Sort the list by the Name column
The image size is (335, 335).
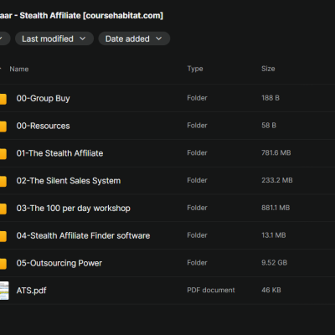[x=19, y=69]
